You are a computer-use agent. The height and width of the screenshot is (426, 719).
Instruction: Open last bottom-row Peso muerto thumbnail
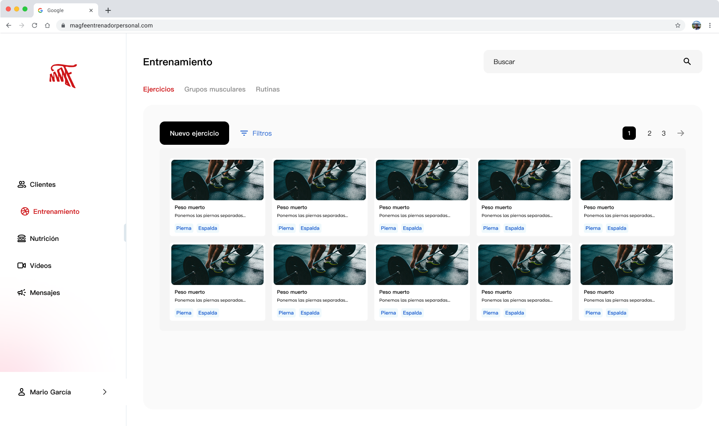click(x=627, y=265)
